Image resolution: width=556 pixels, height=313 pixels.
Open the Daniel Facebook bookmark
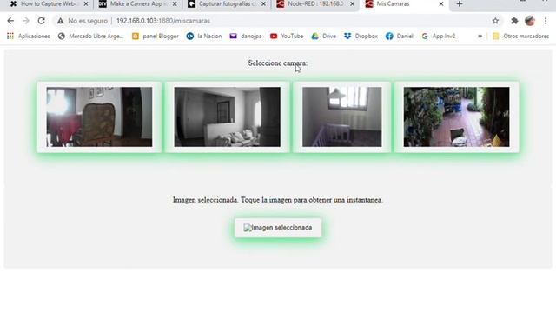pyautogui.click(x=400, y=37)
